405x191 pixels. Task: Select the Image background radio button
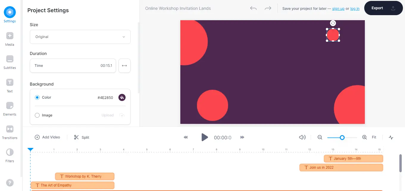point(37,115)
